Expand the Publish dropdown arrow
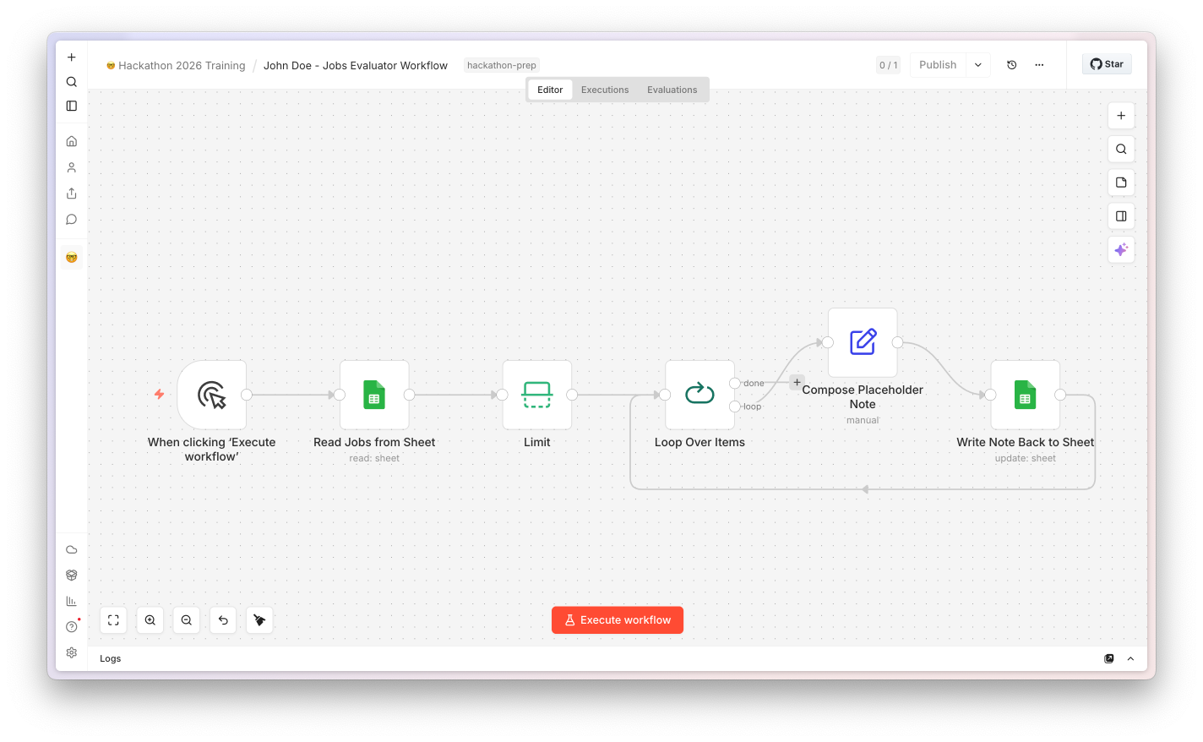The height and width of the screenshot is (742, 1203). (x=978, y=65)
